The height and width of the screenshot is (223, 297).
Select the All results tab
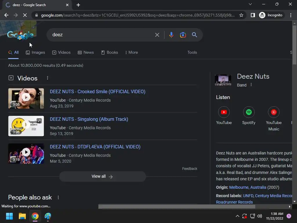[x=13, y=53]
